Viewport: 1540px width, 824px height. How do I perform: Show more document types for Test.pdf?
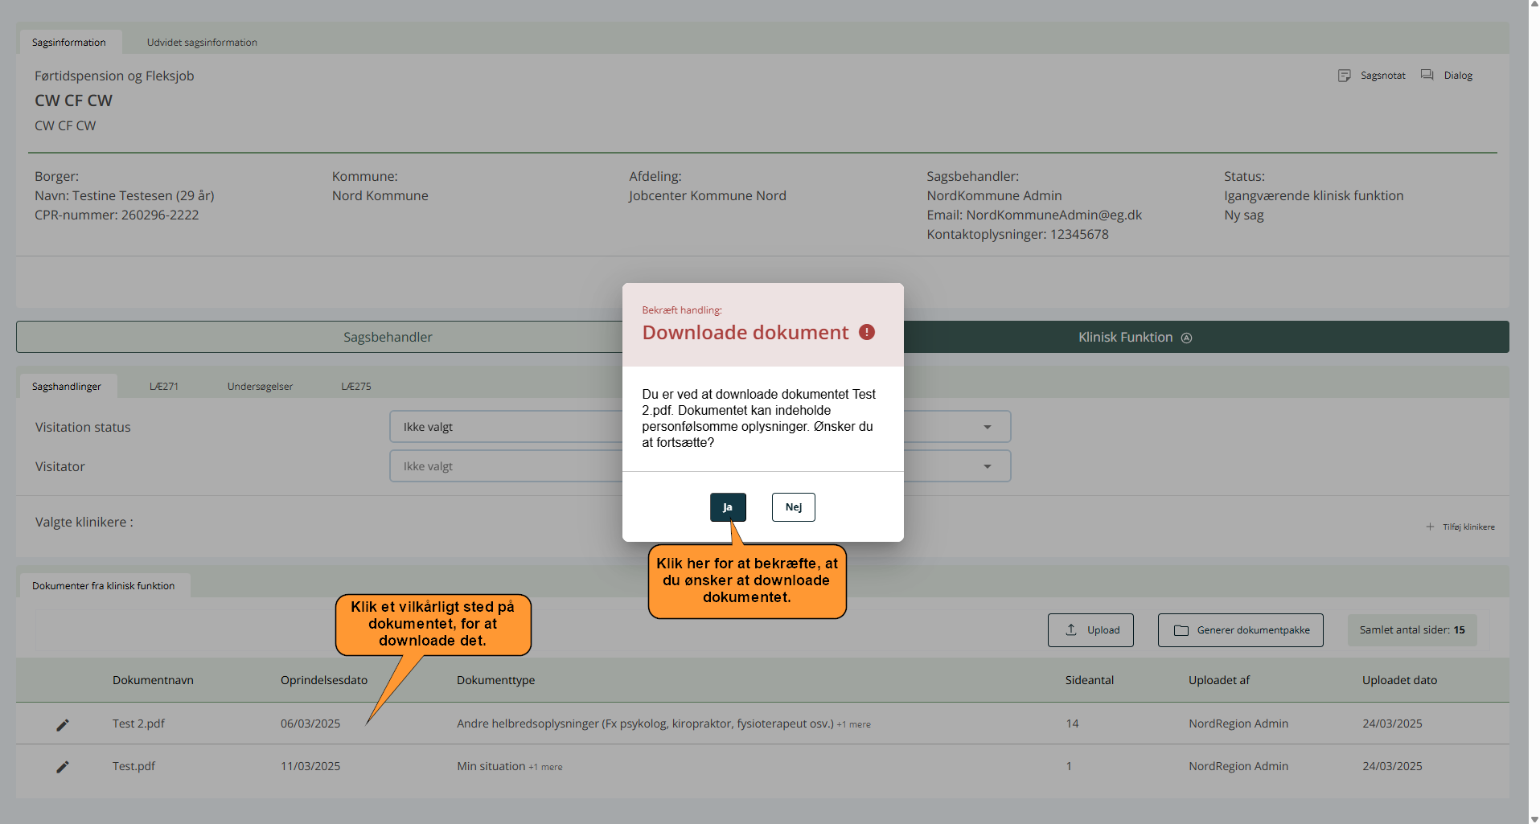pyautogui.click(x=545, y=767)
